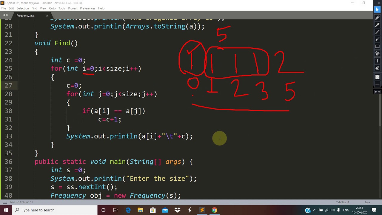Click the previous tab arrow
382x215 pixels.
[4, 15]
